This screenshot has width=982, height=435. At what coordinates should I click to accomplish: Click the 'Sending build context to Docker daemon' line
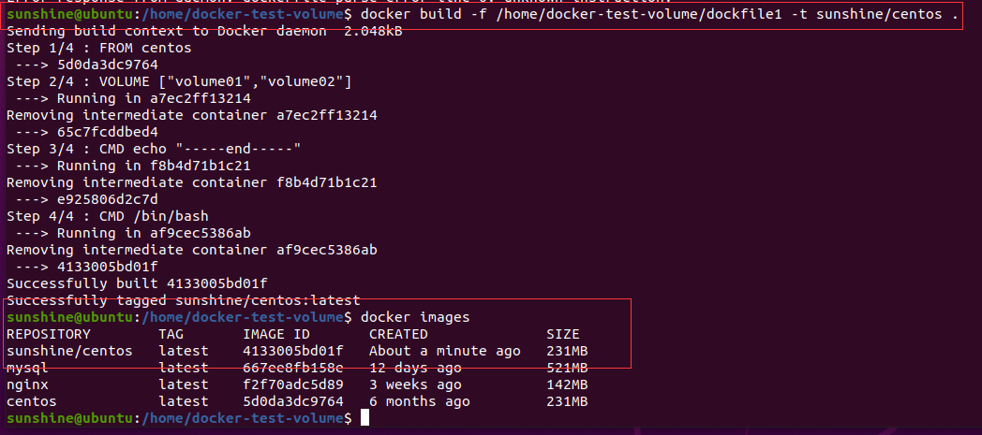coord(204,31)
